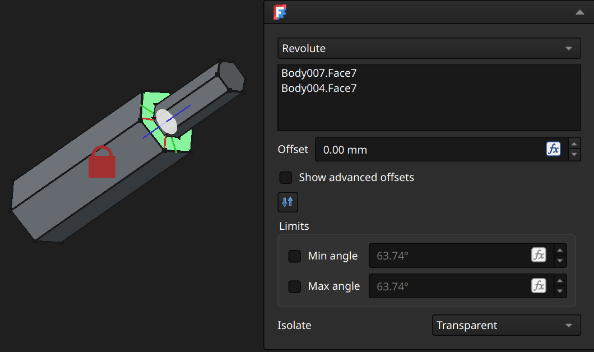Open the Isolate Transparent dropdown
This screenshot has width=594, height=352.
[507, 325]
